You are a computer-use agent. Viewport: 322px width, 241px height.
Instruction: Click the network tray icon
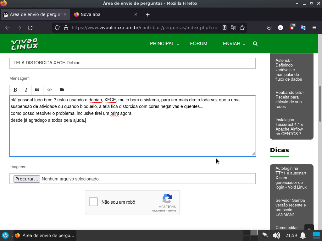coord(265,235)
